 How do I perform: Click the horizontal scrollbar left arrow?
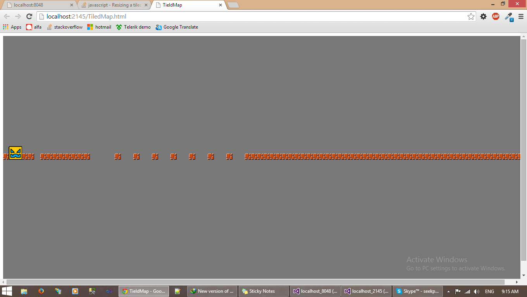click(4, 282)
